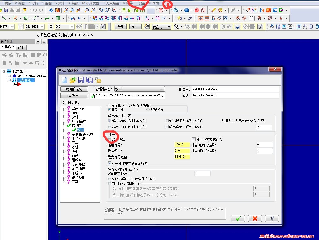
Task: Click the dialog help question mark button
Action: 272,218
